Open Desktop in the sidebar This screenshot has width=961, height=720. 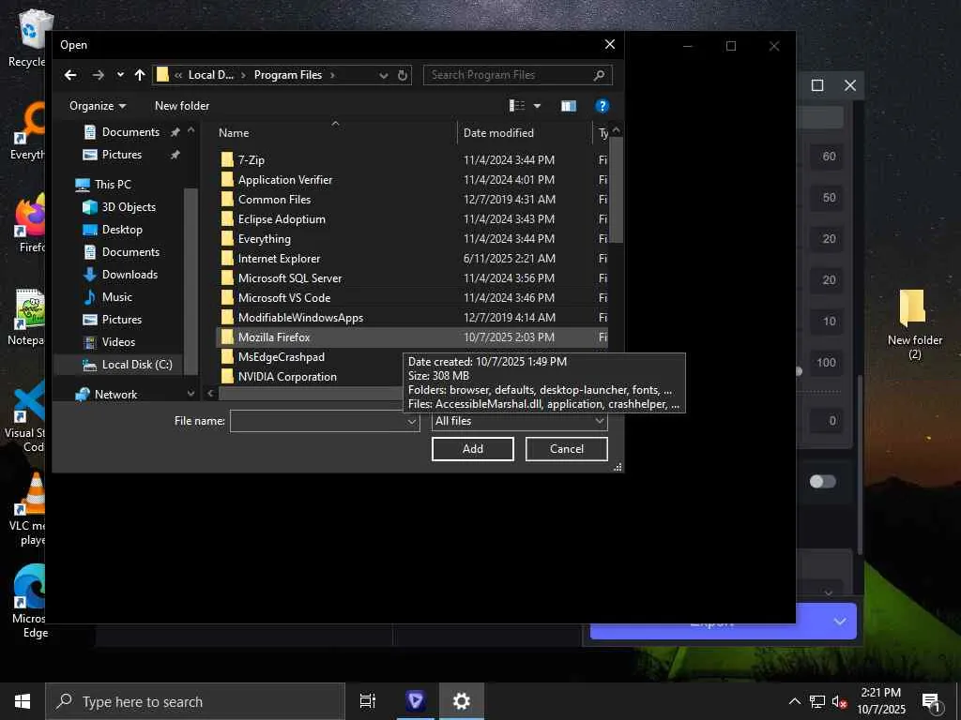tap(122, 230)
